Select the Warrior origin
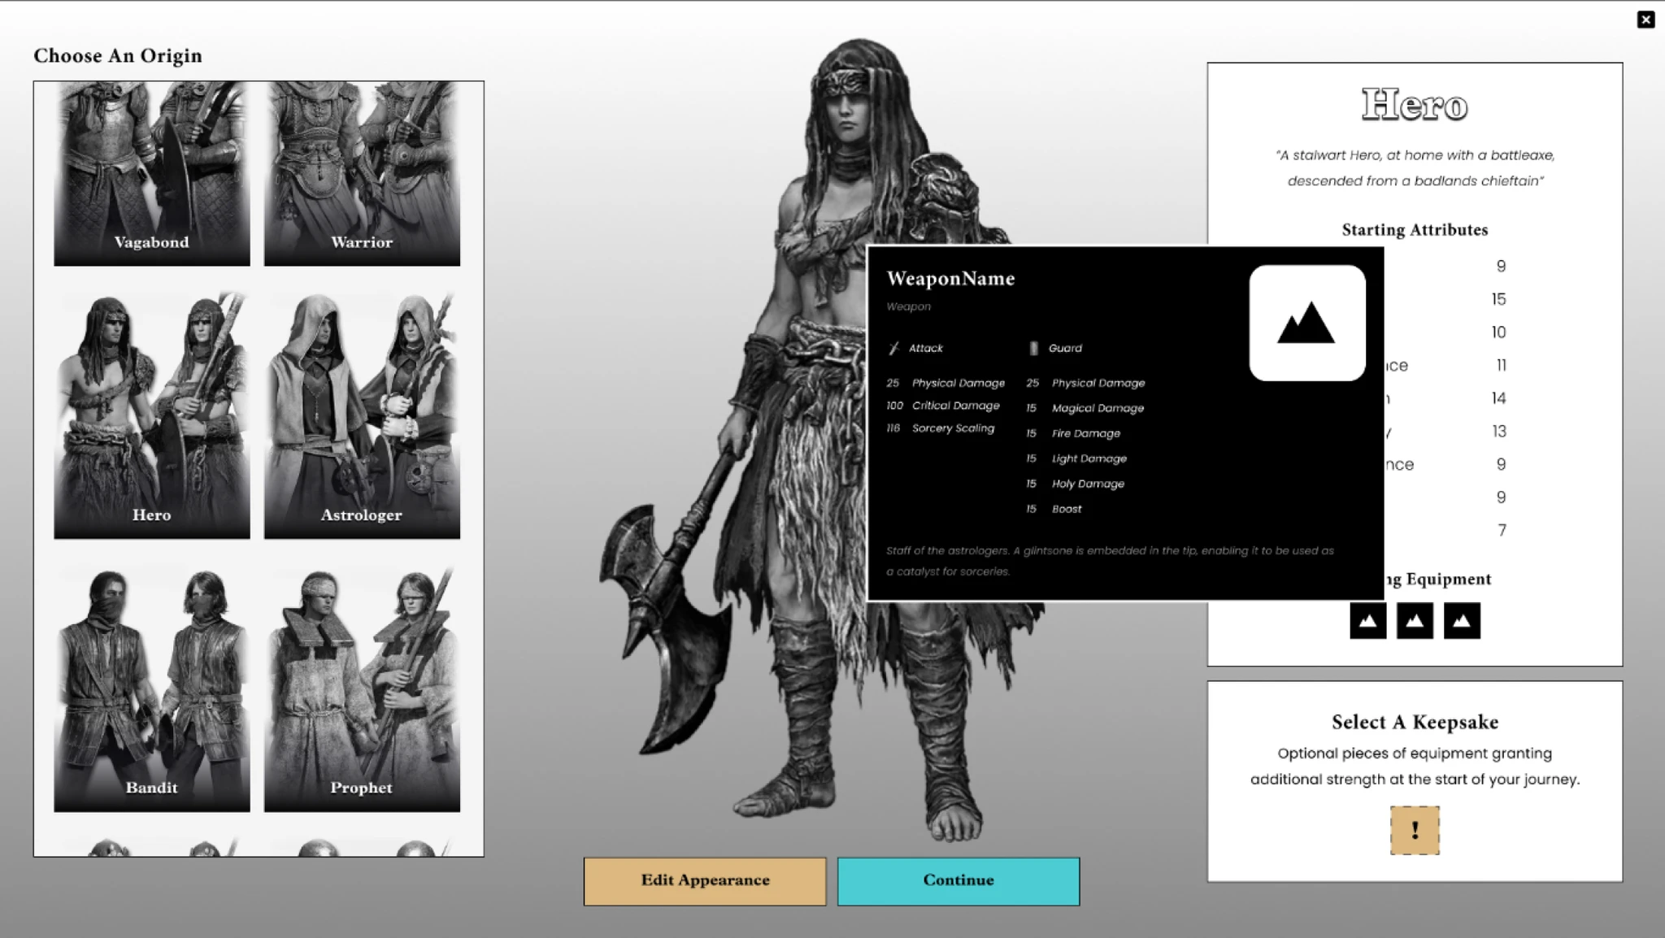The image size is (1665, 938). 362,173
